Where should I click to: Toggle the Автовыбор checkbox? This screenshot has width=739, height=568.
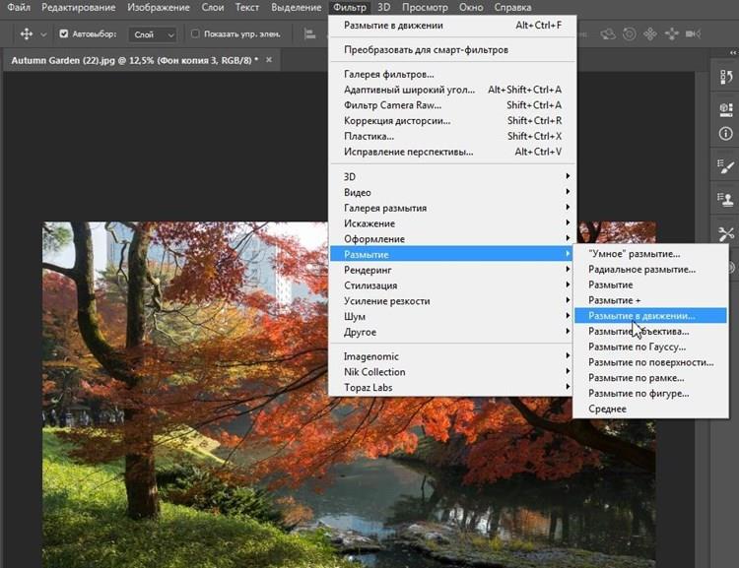(65, 33)
